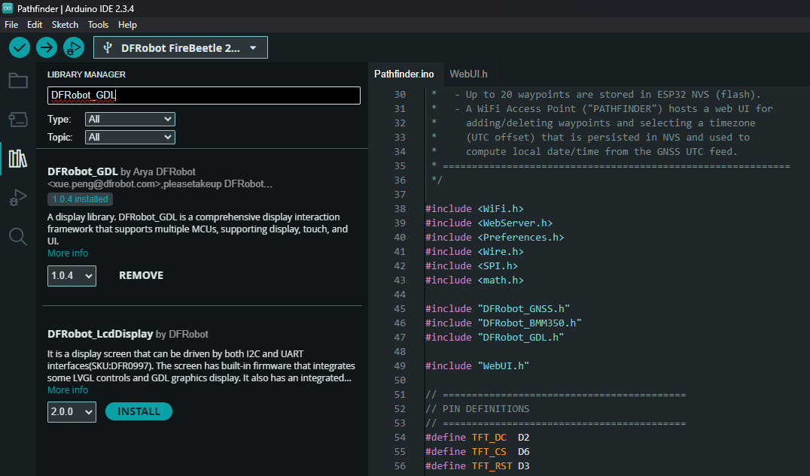Click line 47 include "DFRobot_GDL.h"

495,337
